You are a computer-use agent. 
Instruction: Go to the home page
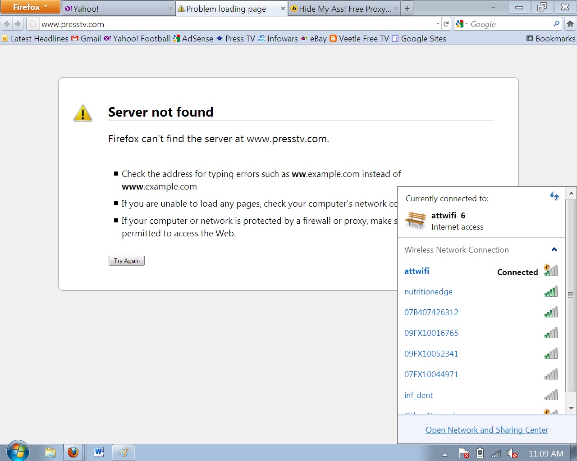(x=570, y=24)
